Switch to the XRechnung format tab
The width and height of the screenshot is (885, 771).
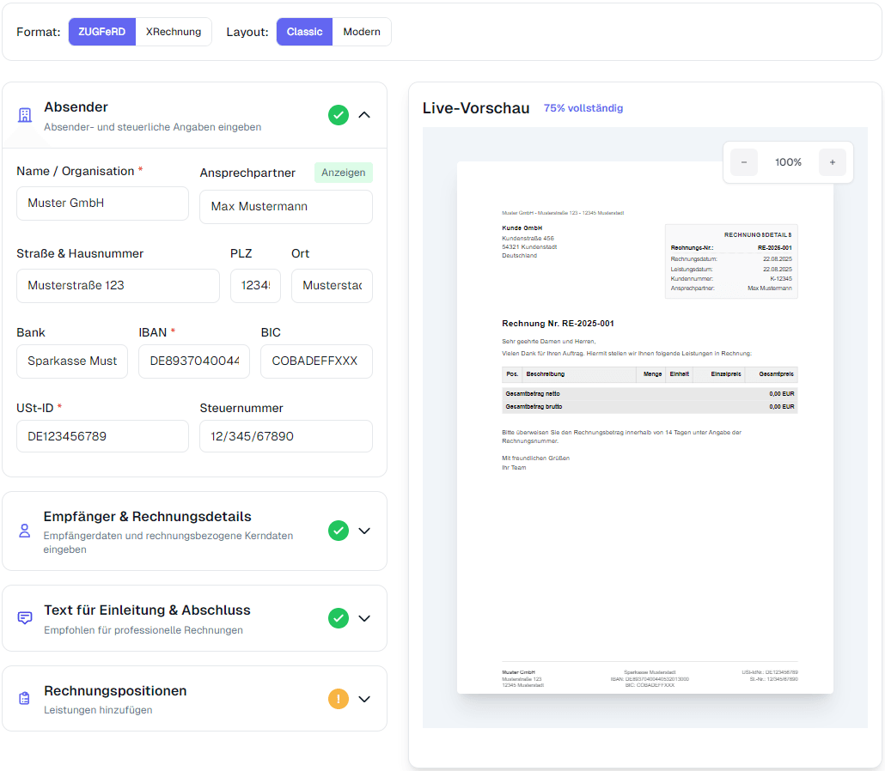(173, 31)
